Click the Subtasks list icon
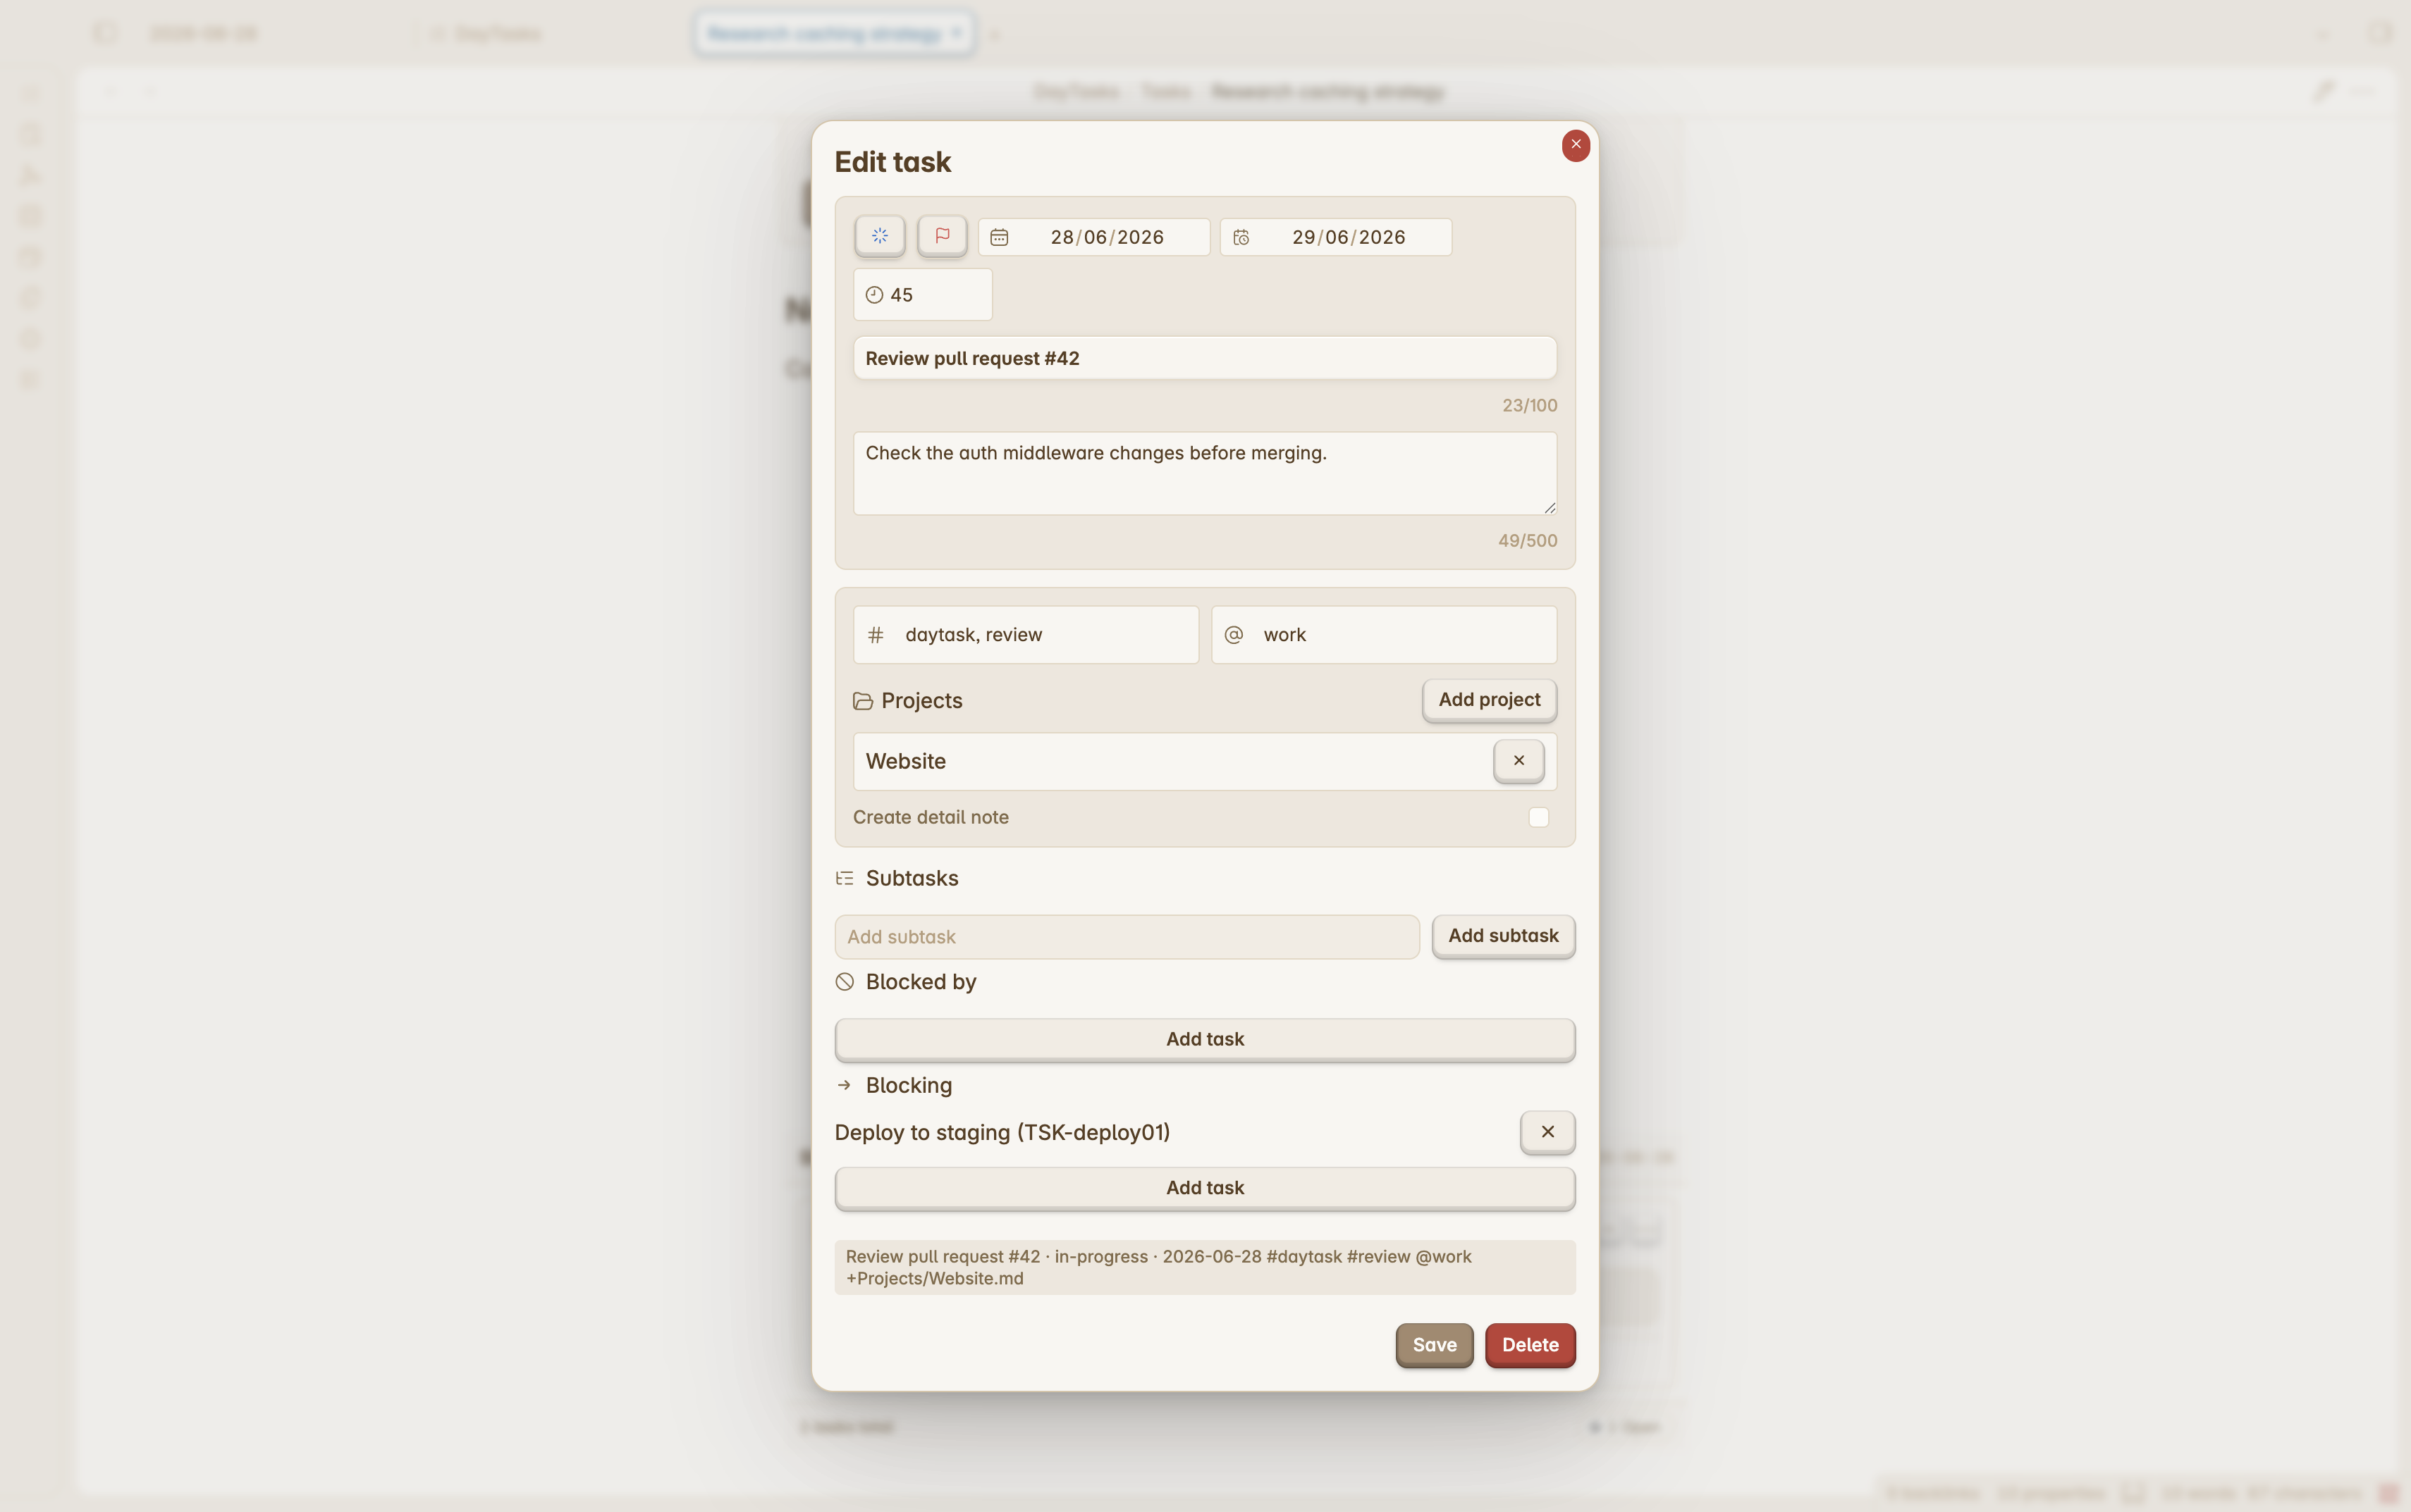Screen dimensions: 2411x1512 [845, 878]
